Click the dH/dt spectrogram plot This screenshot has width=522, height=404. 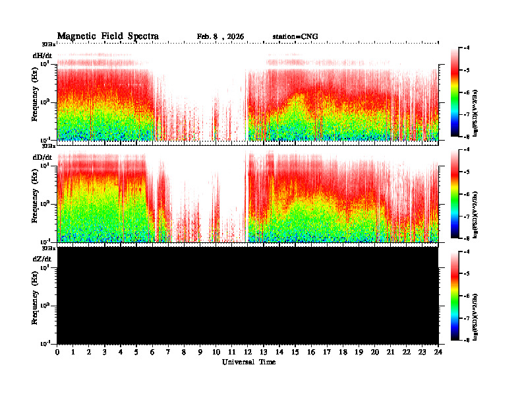coord(248,92)
